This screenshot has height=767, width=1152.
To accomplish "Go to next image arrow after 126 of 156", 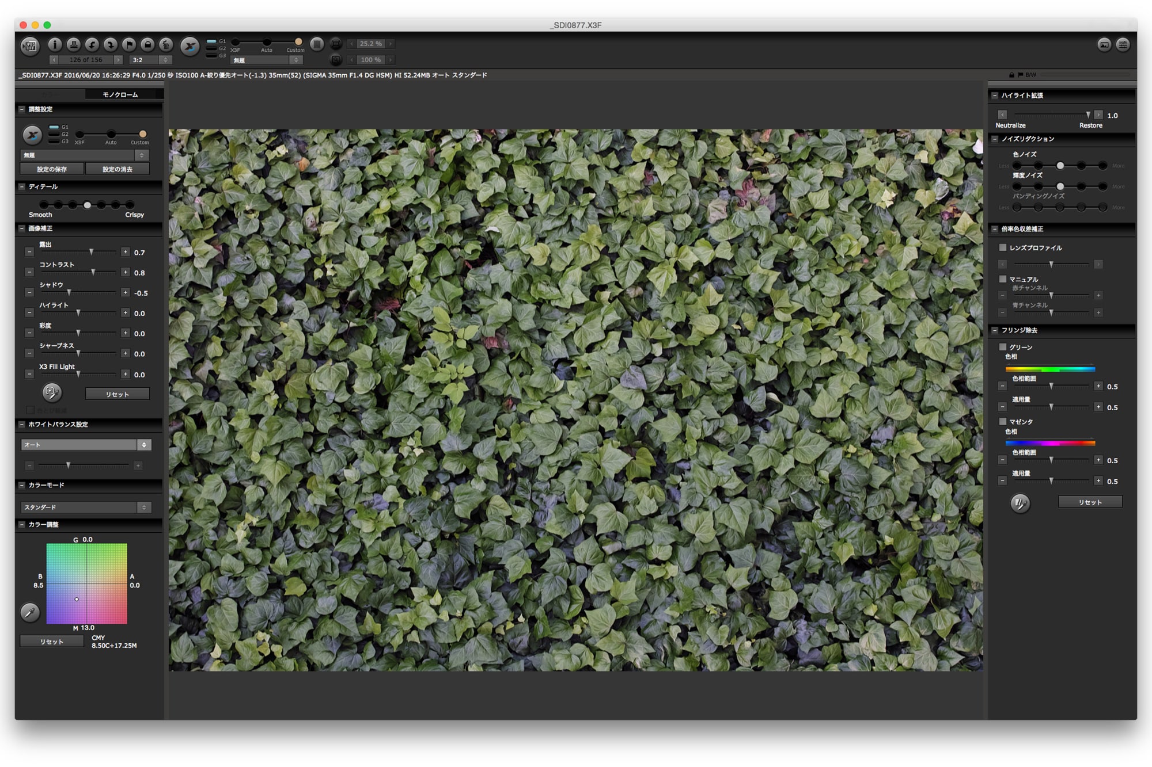I will (118, 60).
